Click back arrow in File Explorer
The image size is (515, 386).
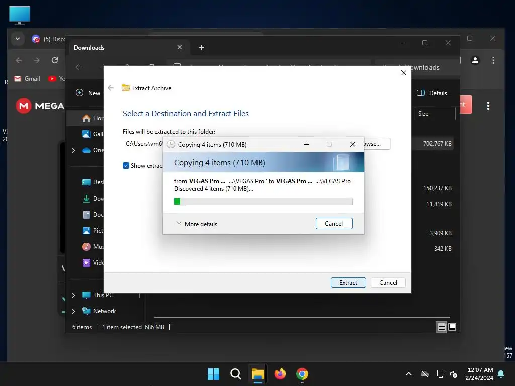(x=79, y=67)
